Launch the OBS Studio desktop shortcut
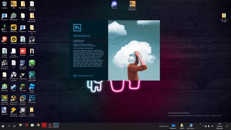 click(32, 40)
